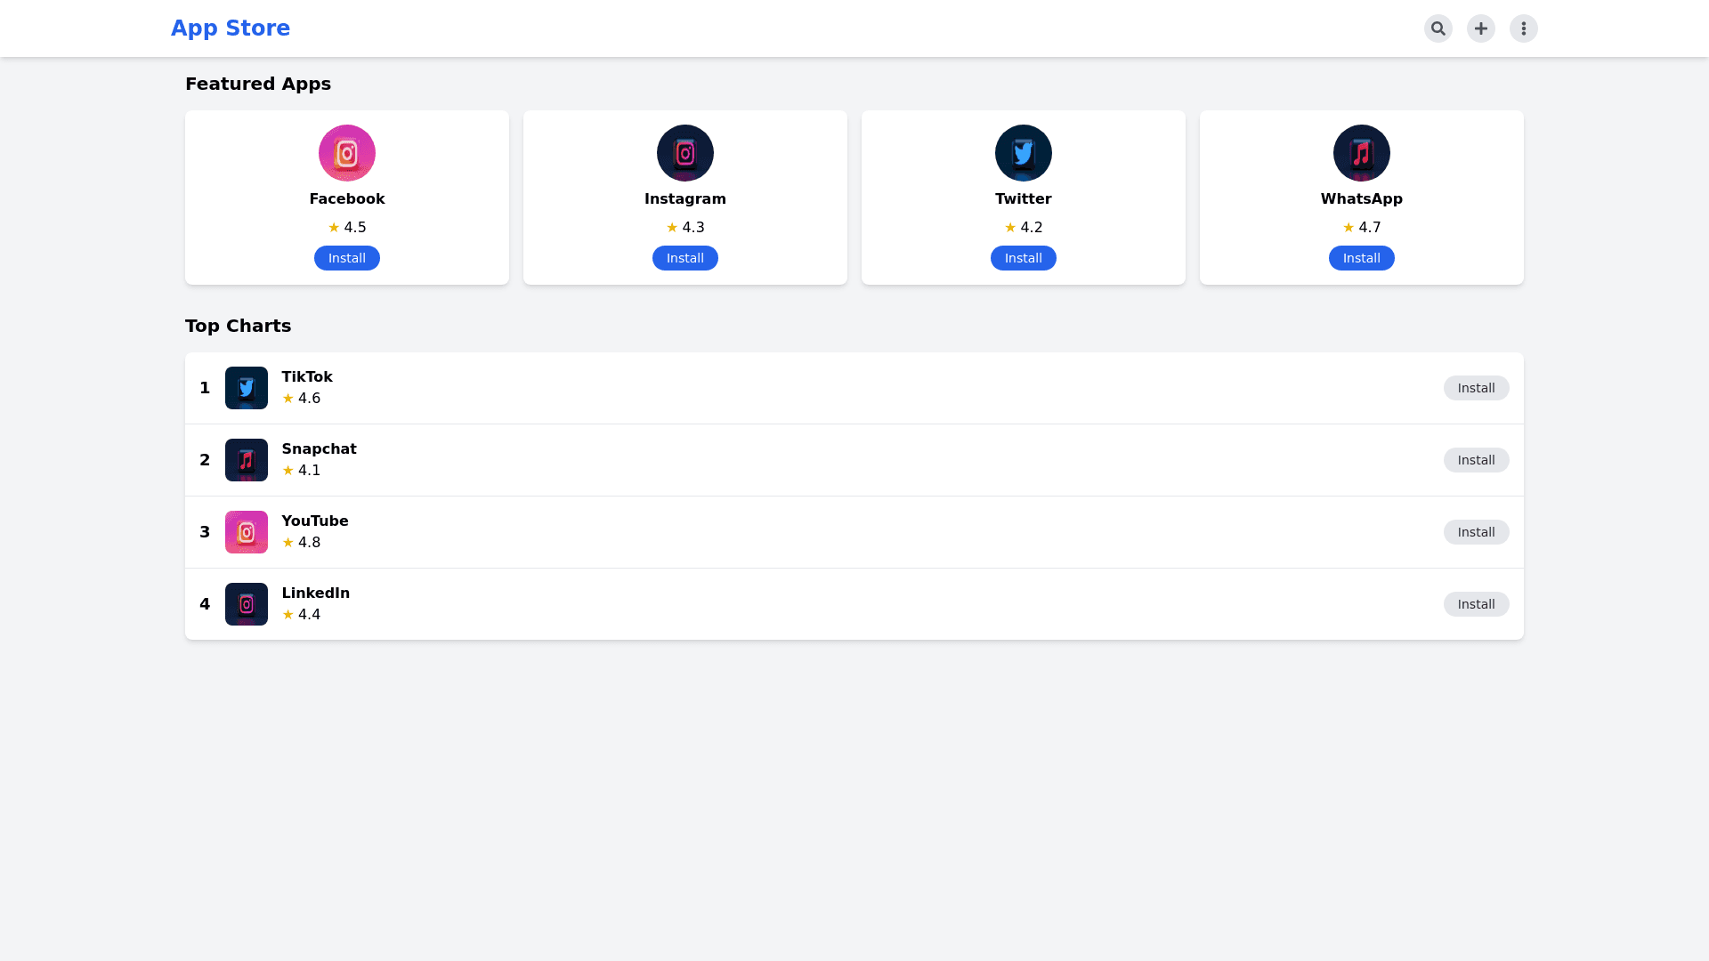
Task: Open the three-dot more options menu
Action: (1523, 28)
